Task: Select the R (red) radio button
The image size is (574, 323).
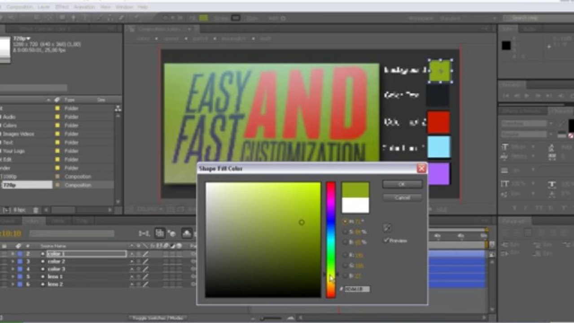Action: click(x=345, y=255)
